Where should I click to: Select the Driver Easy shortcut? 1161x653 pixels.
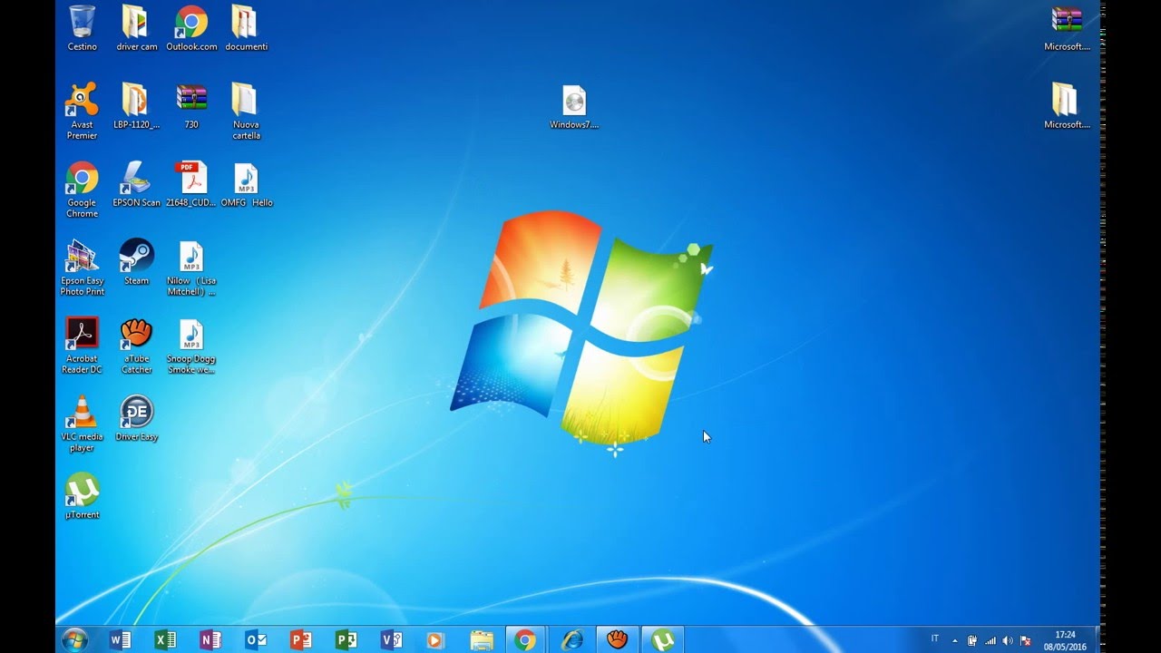point(136,418)
